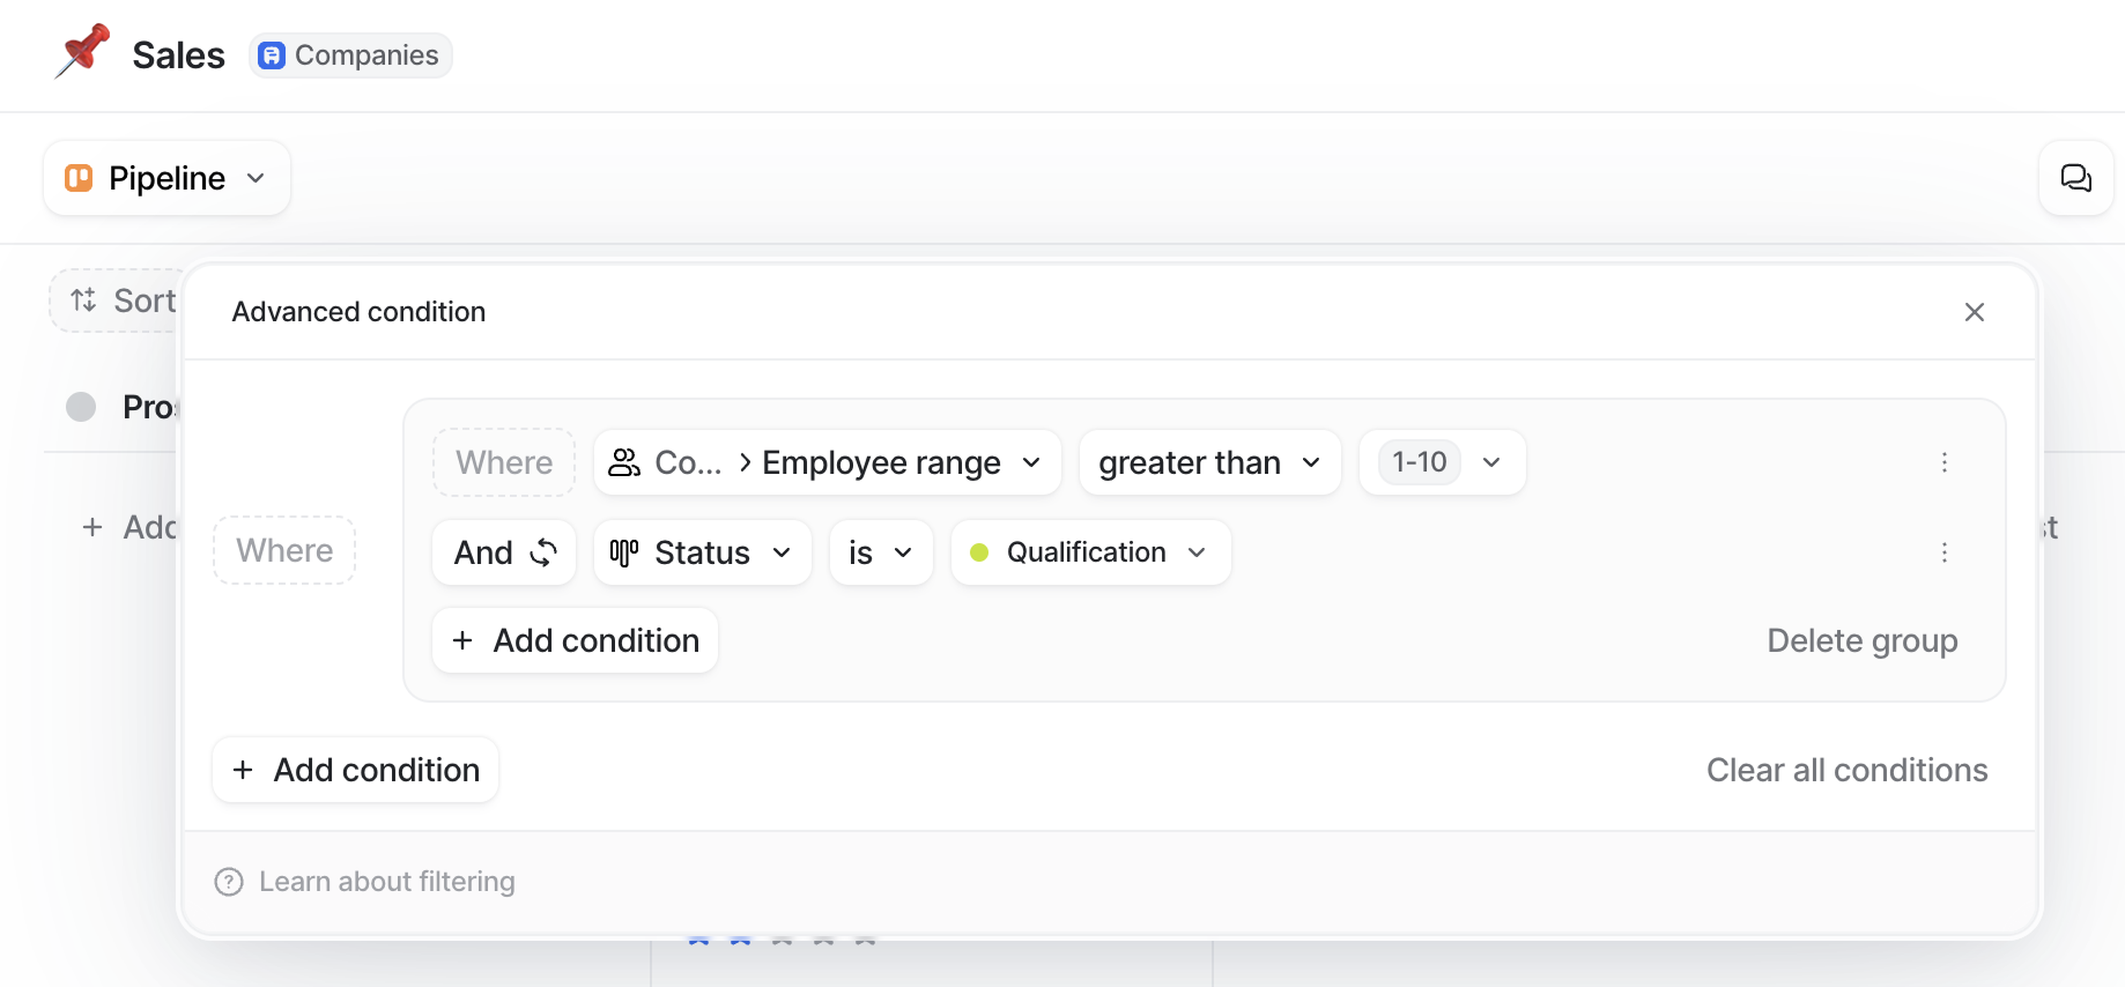Viewport: 2125px width, 987px height.
Task: Click the help question mark icon
Action: pyautogui.click(x=229, y=881)
